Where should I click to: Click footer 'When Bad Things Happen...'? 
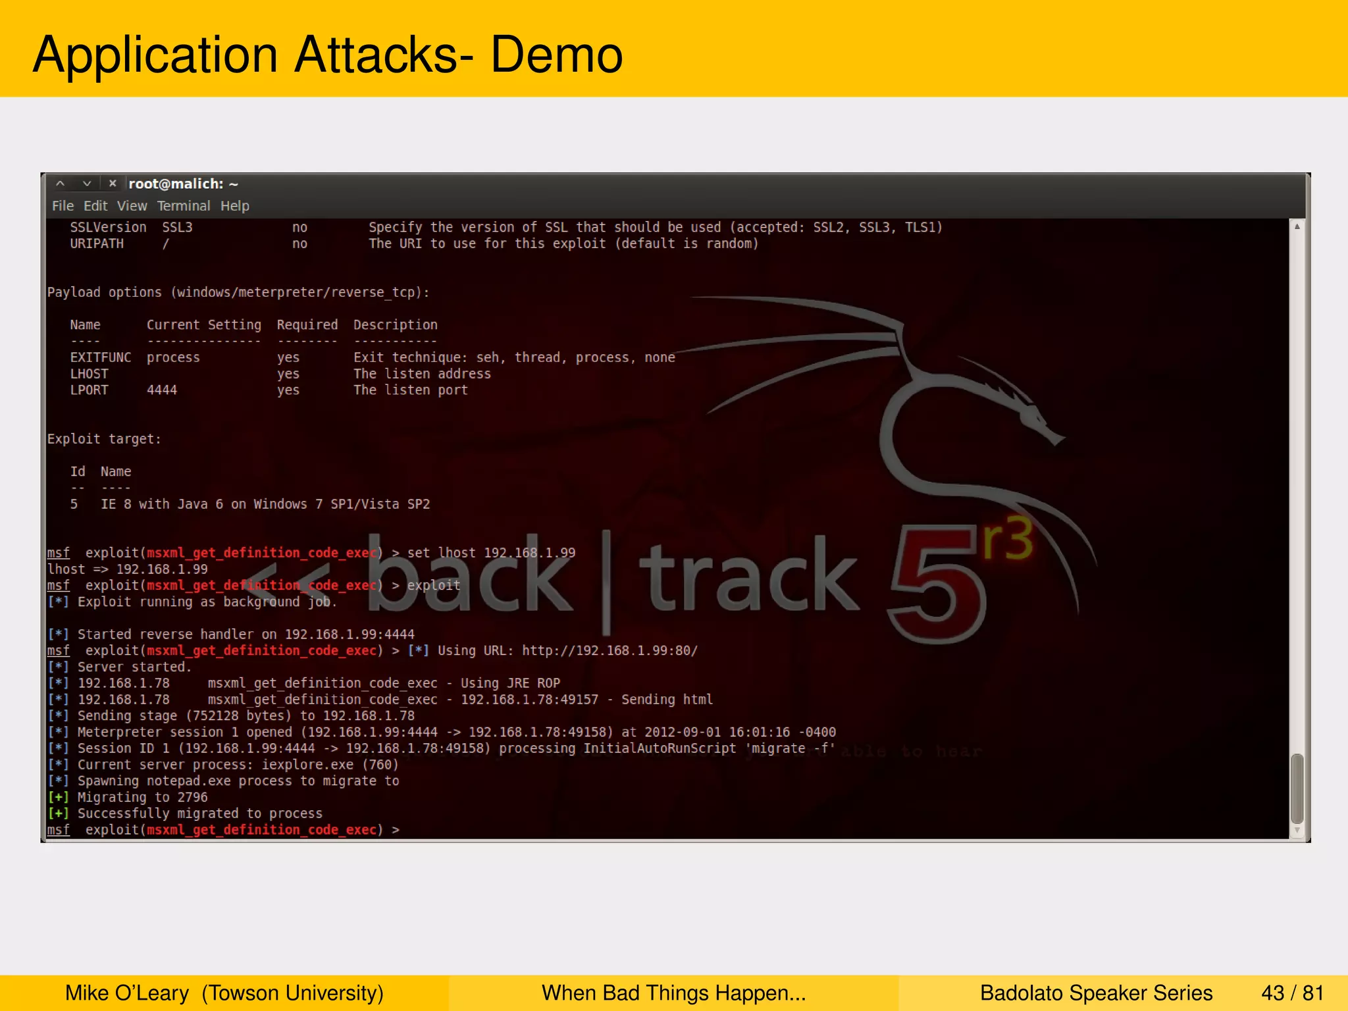tap(674, 993)
